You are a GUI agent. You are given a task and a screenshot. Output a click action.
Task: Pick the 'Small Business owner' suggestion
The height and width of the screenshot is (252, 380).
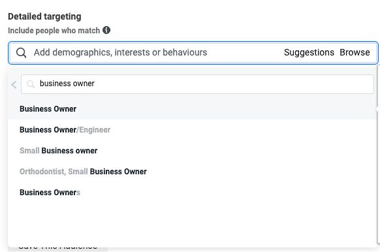[x=193, y=151]
